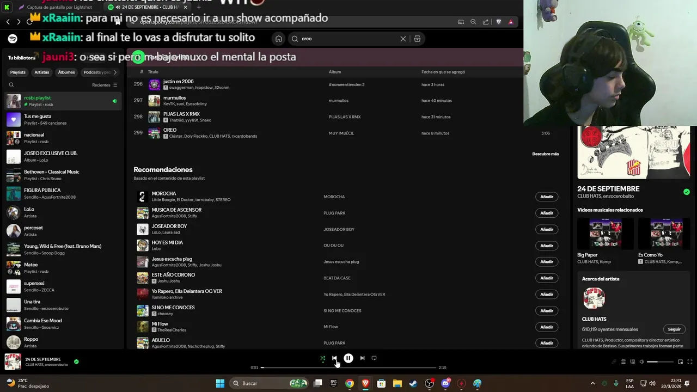Click the song progress bar
The height and width of the screenshot is (392, 697).
click(348, 367)
